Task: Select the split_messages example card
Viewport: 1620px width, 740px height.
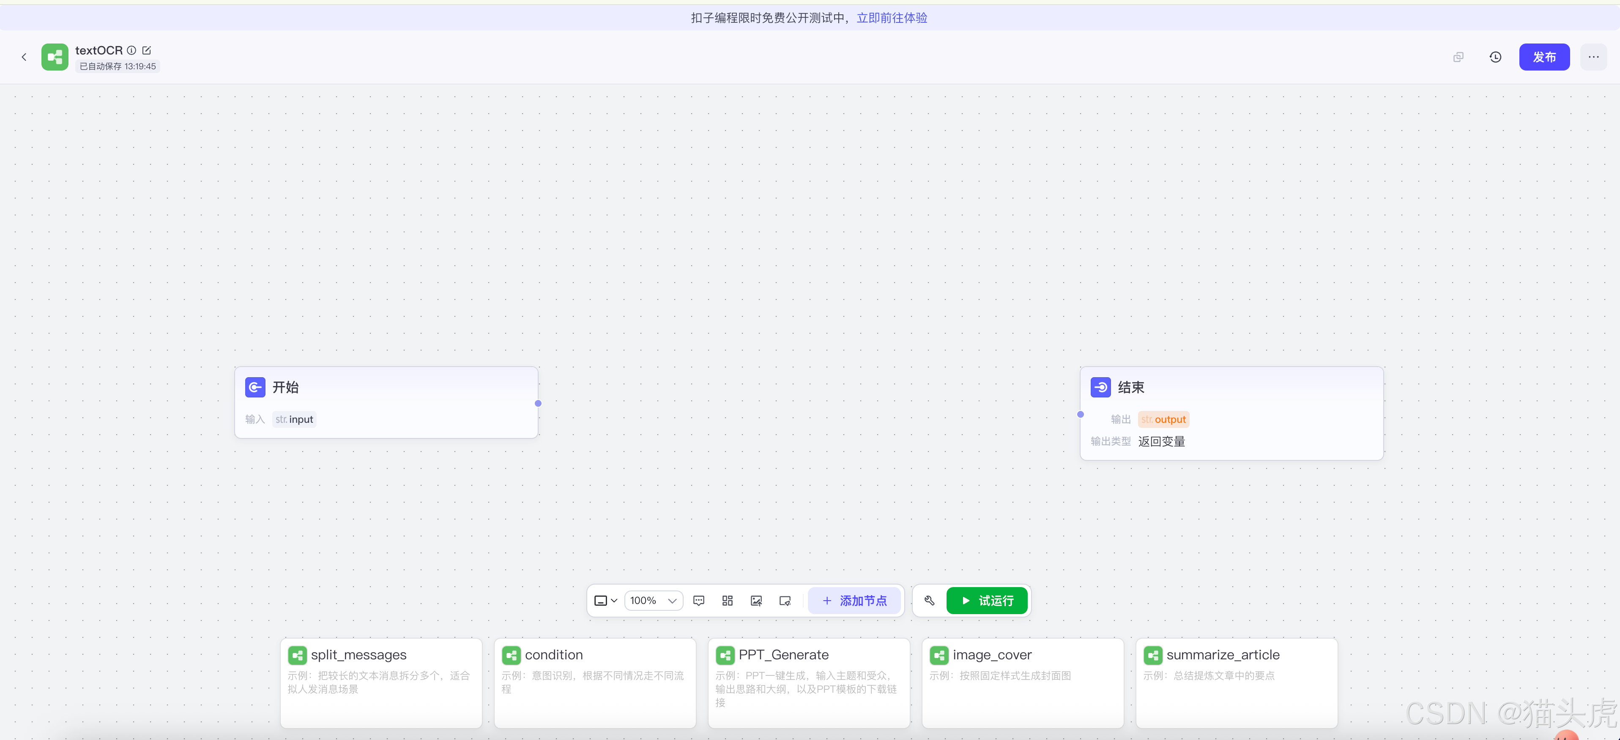Action: point(381,682)
